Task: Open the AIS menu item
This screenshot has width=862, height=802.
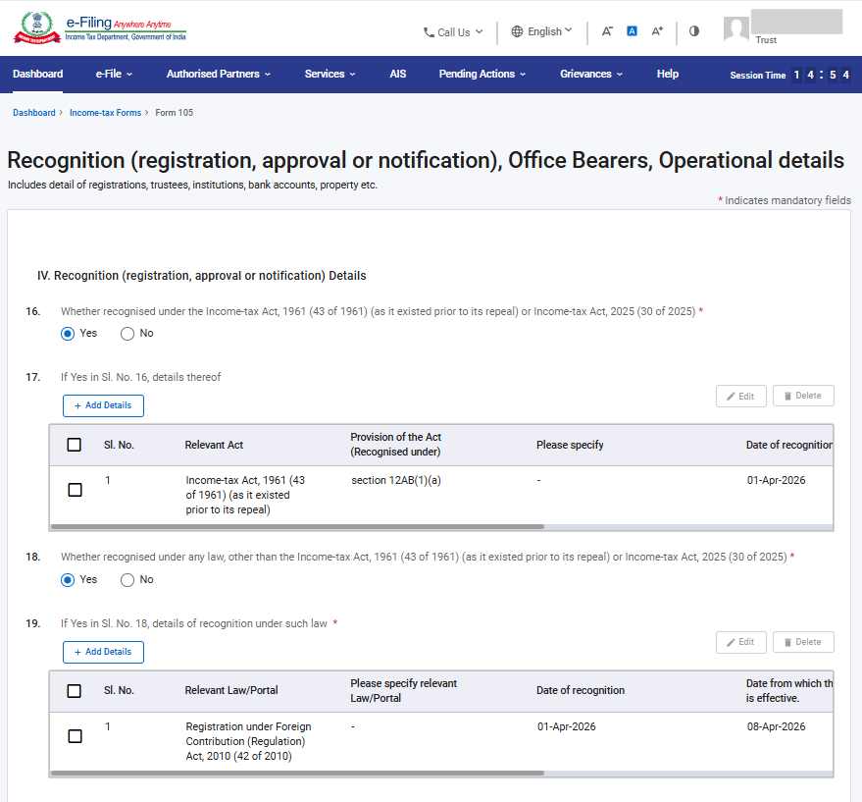Action: tap(397, 75)
